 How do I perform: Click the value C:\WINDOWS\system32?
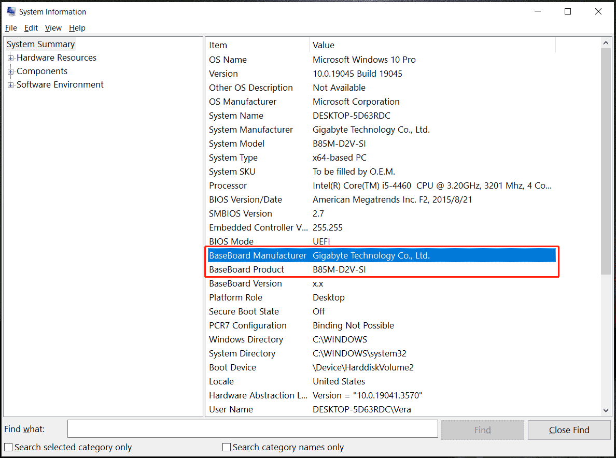point(359,354)
